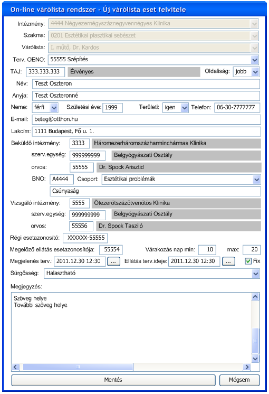Click the Telefon field
This screenshot has width=269, height=394.
[x=237, y=108]
